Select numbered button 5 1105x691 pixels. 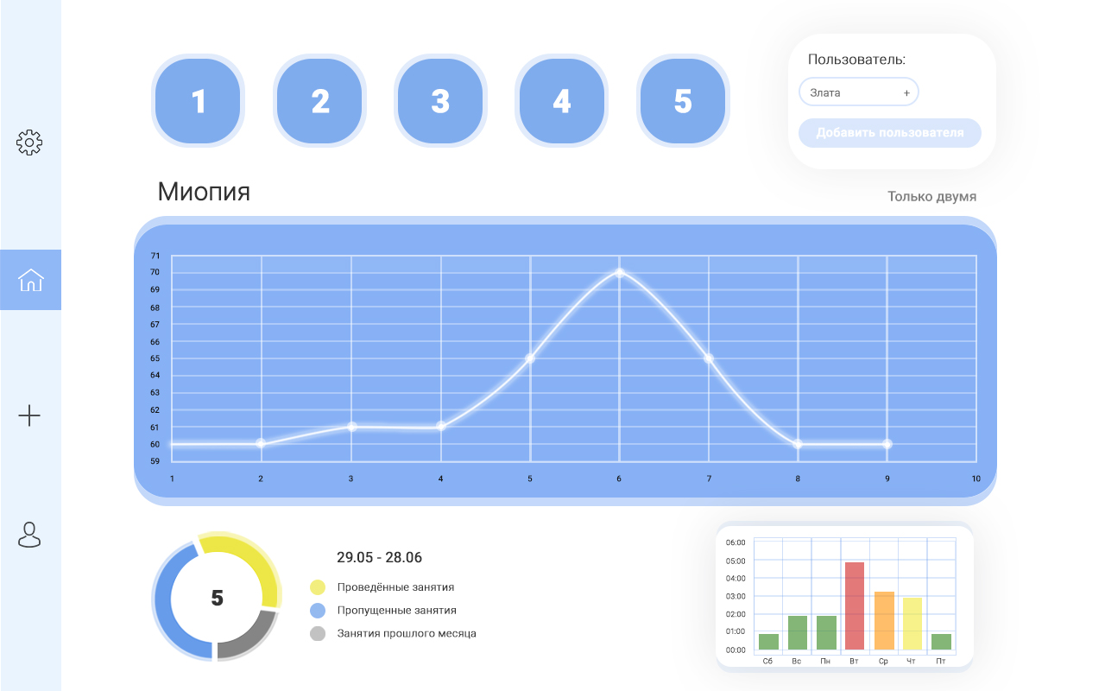coord(683,101)
